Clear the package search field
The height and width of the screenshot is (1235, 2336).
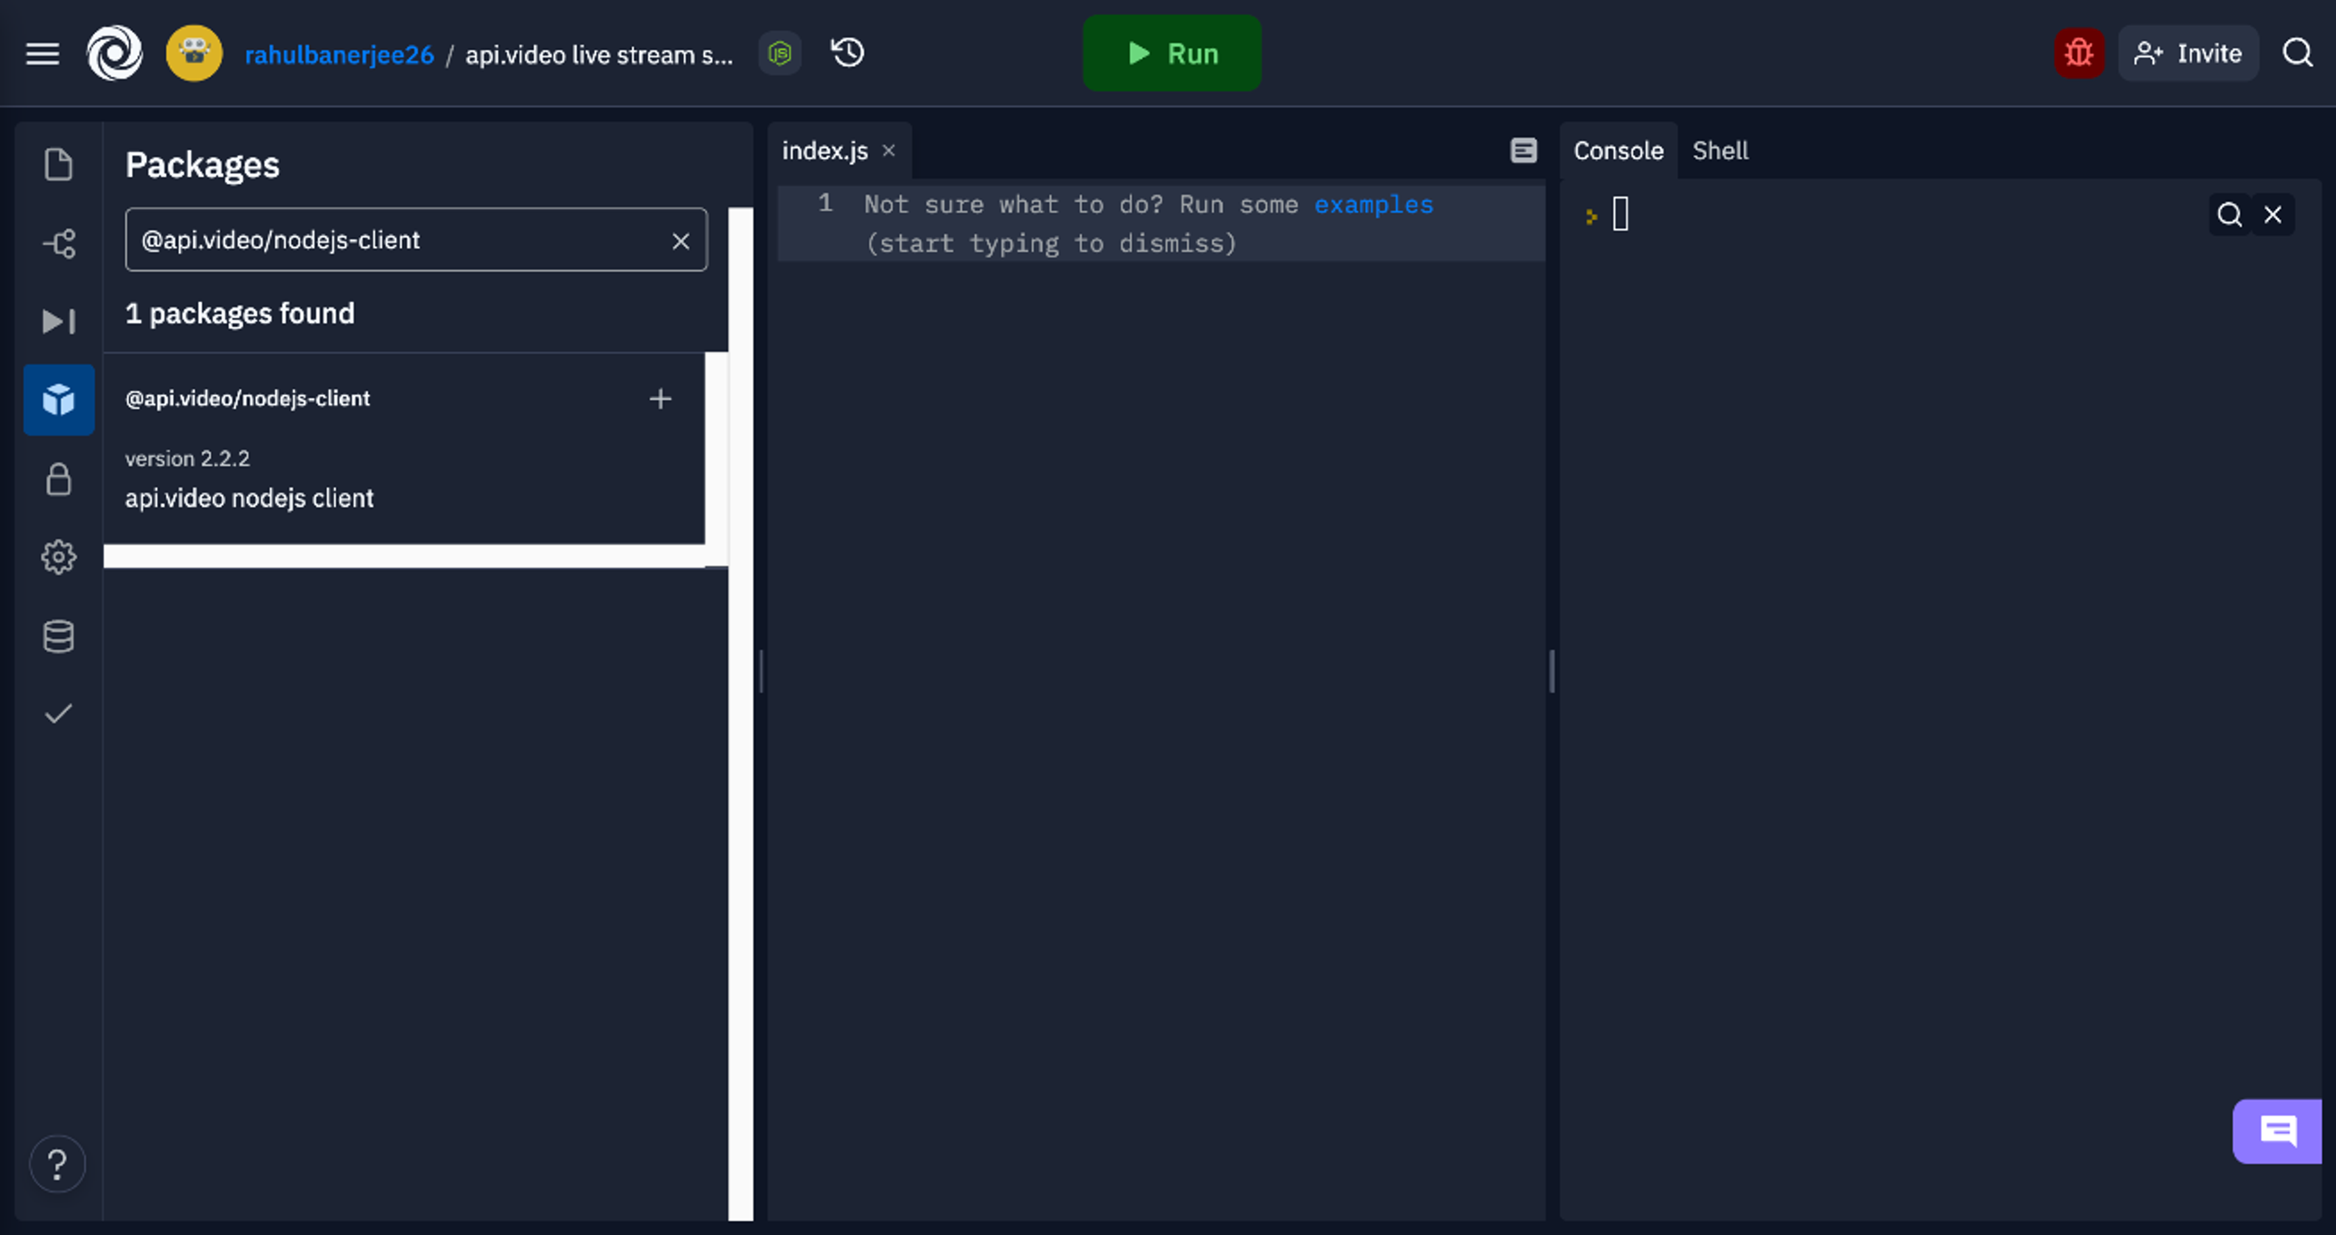click(x=681, y=241)
